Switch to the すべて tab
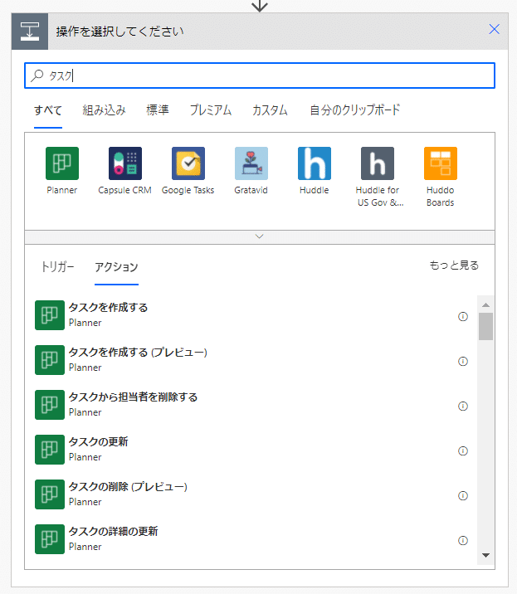This screenshot has height=594, width=517. click(x=48, y=110)
